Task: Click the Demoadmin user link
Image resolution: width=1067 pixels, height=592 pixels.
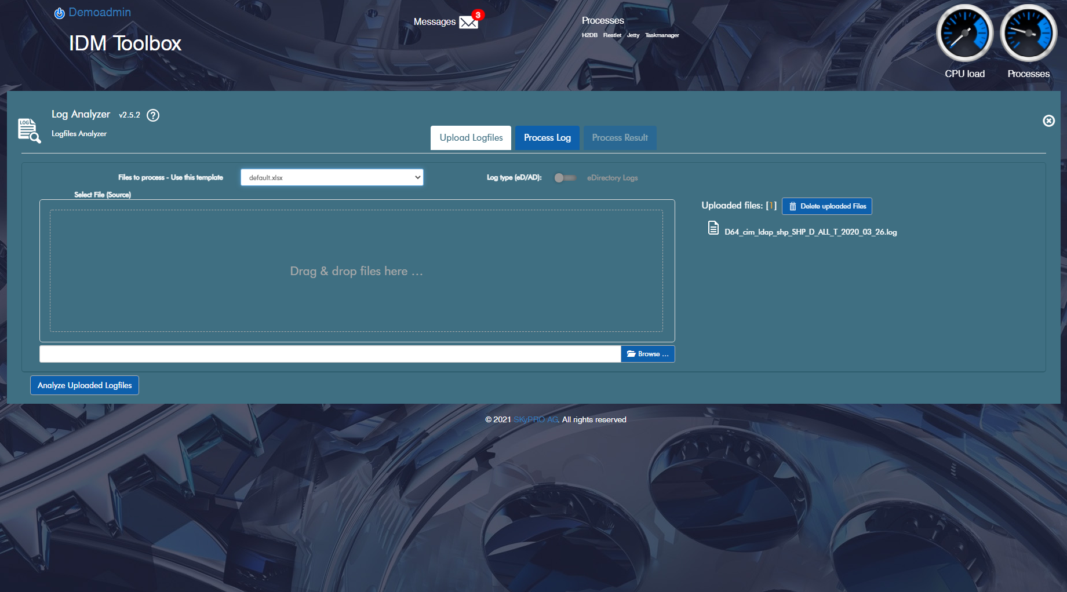Action: click(100, 12)
